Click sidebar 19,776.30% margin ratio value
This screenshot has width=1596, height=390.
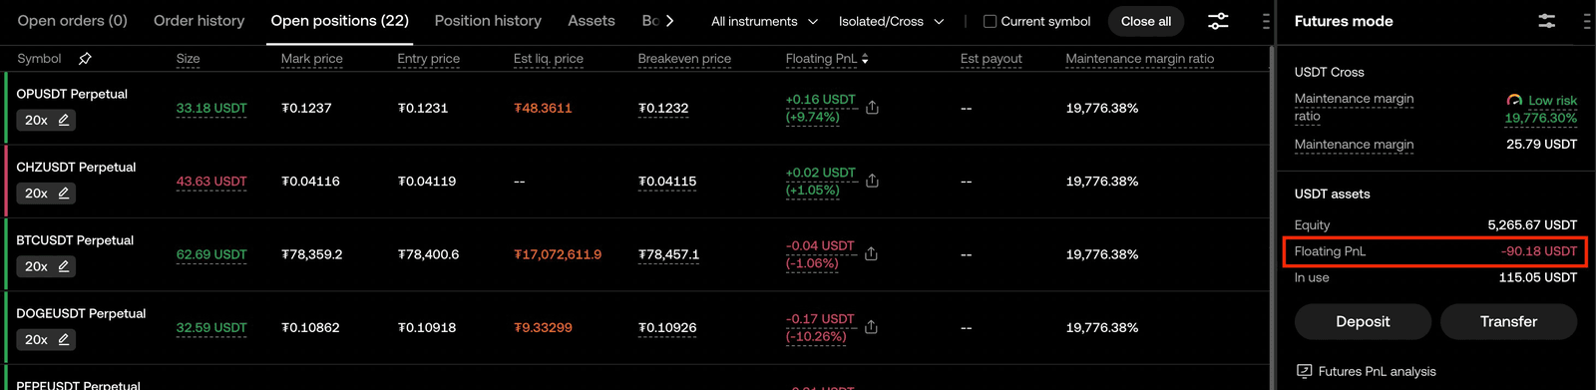(x=1540, y=118)
